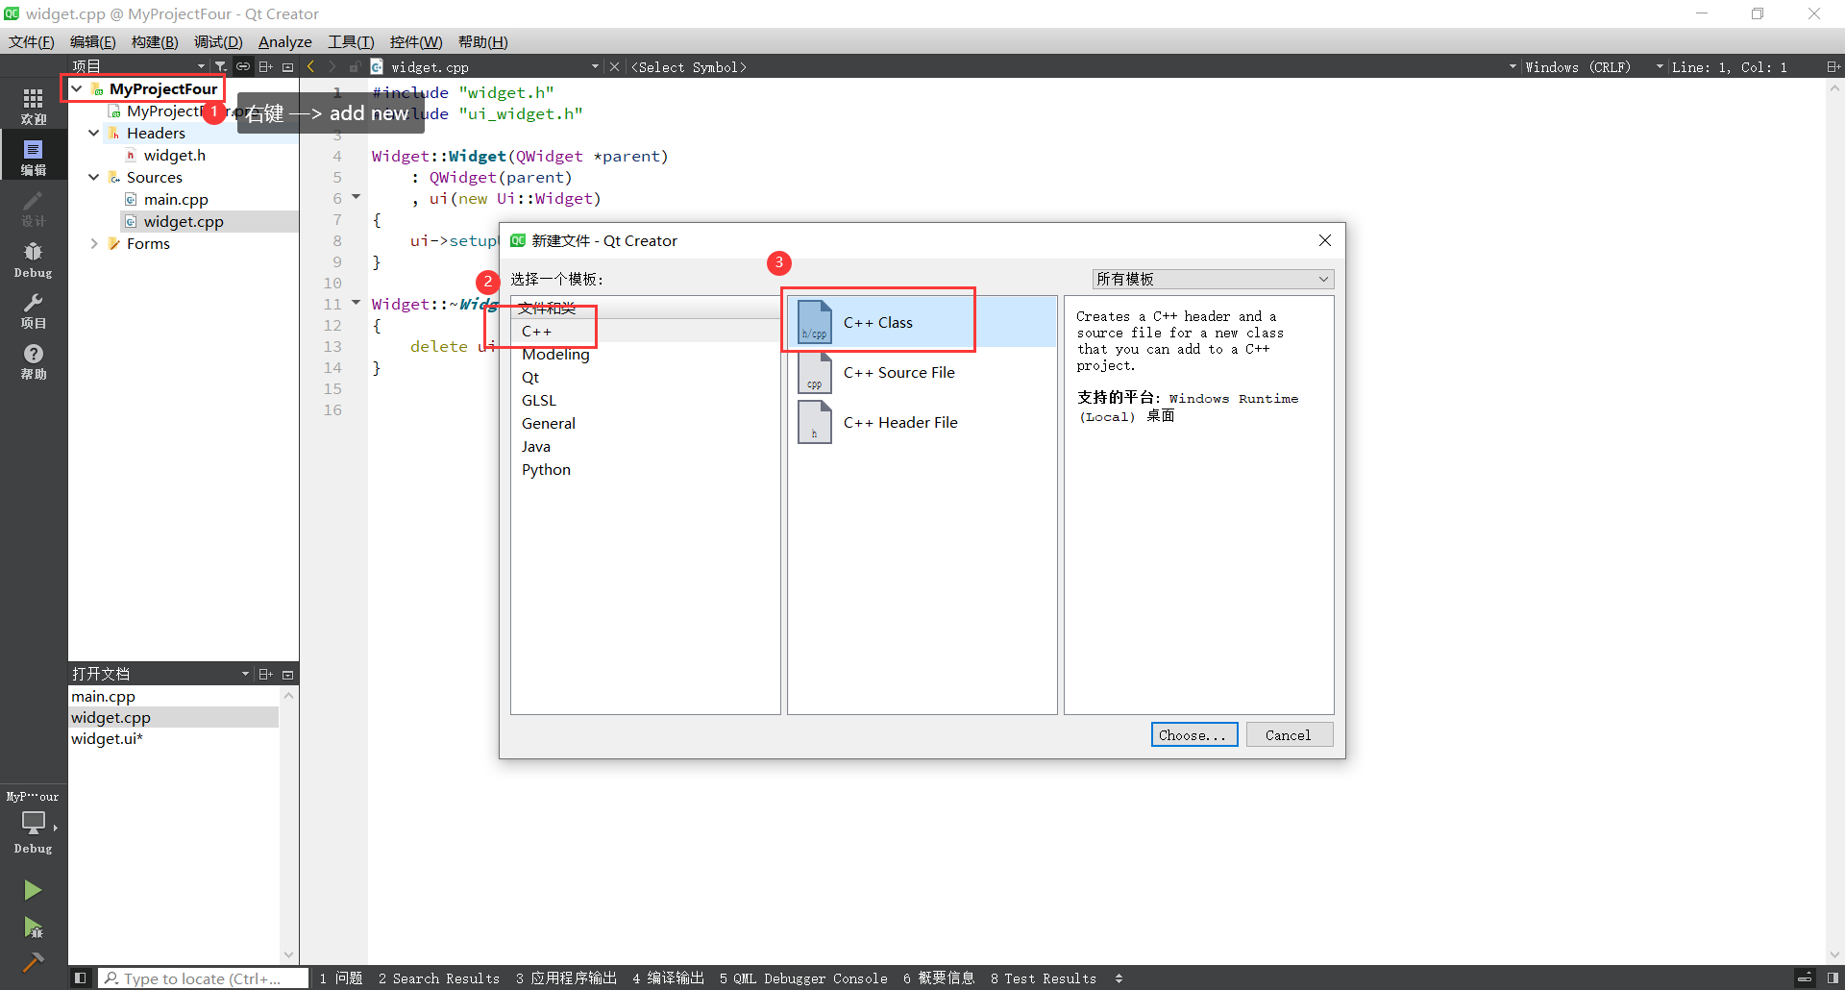This screenshot has height=990, width=1845.
Task: Open Projects (项目) mode with wrench icon
Action: click(x=33, y=310)
